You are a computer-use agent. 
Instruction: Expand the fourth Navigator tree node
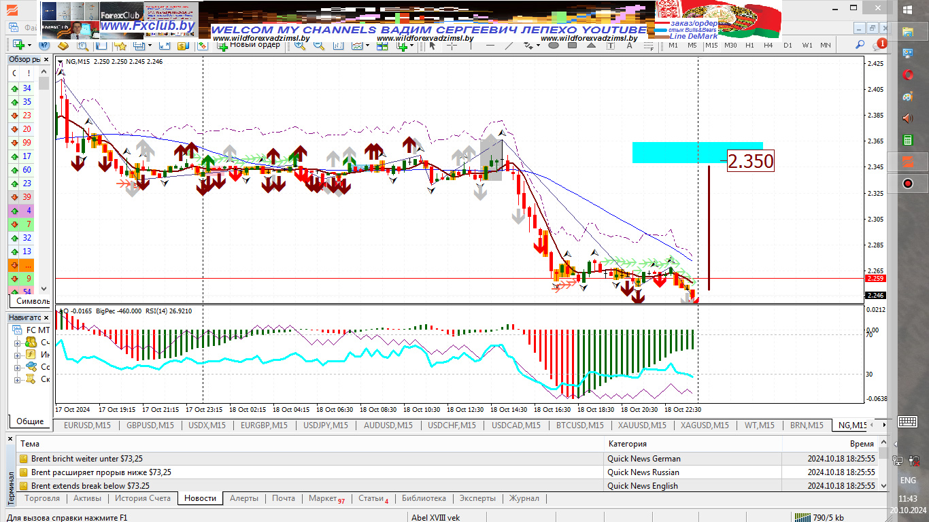pyautogui.click(x=17, y=379)
